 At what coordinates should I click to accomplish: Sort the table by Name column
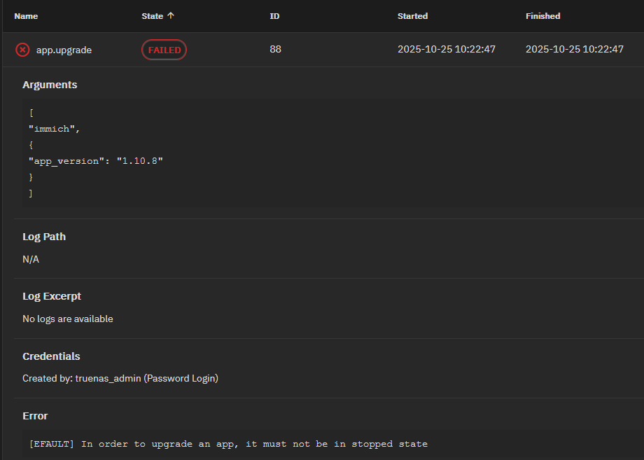coord(26,16)
